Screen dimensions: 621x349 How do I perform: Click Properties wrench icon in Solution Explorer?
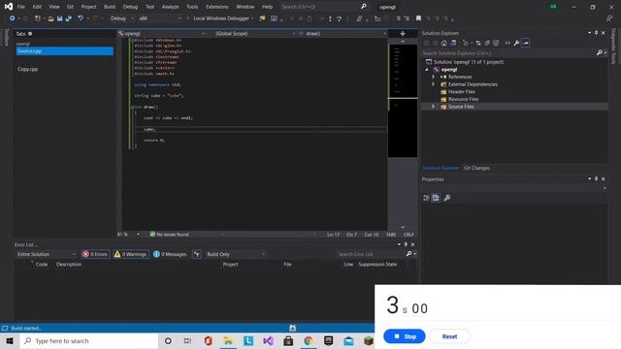[516, 43]
